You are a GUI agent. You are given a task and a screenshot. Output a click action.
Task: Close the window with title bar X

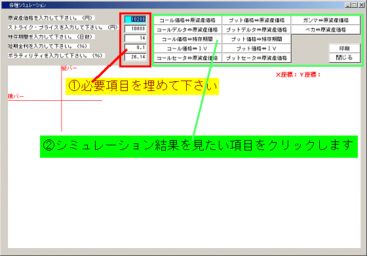click(x=361, y=5)
